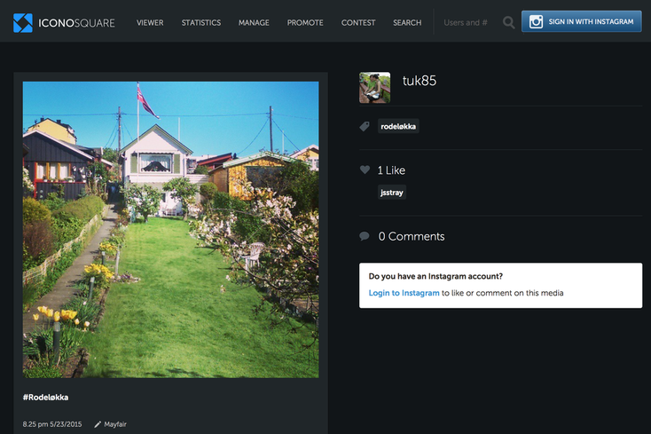The width and height of the screenshot is (651, 434).
Task: Click the Mayfair filter label
Action: pyautogui.click(x=115, y=424)
